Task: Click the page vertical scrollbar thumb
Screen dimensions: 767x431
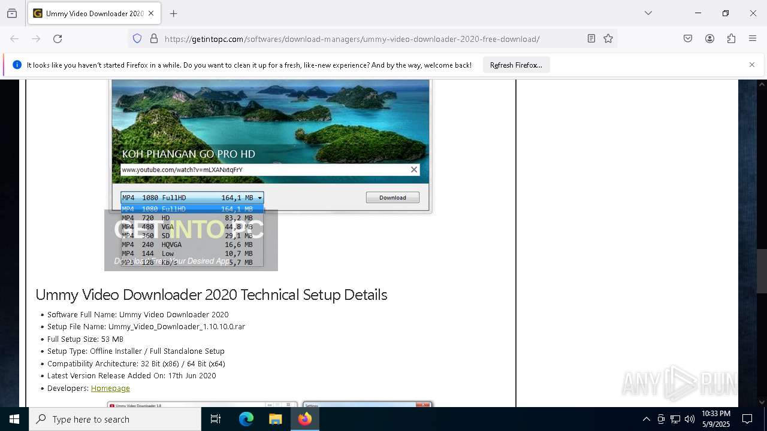Action: point(762,271)
